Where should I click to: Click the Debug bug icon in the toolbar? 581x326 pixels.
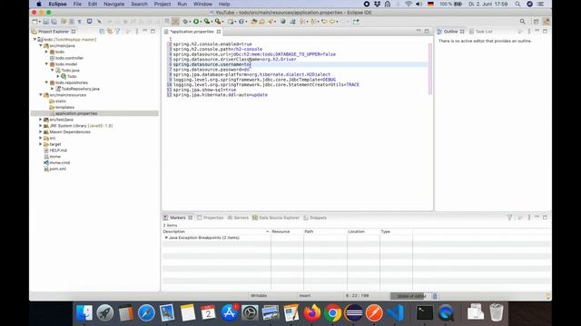pyautogui.click(x=185, y=22)
